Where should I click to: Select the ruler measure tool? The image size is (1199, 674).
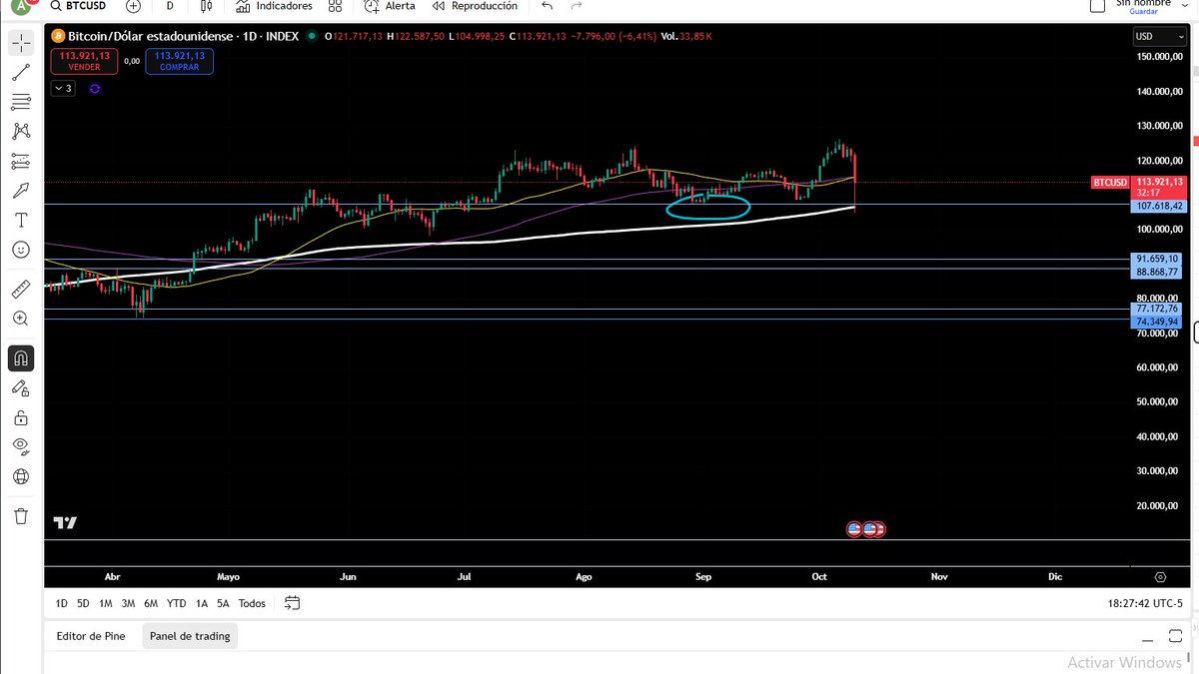21,290
